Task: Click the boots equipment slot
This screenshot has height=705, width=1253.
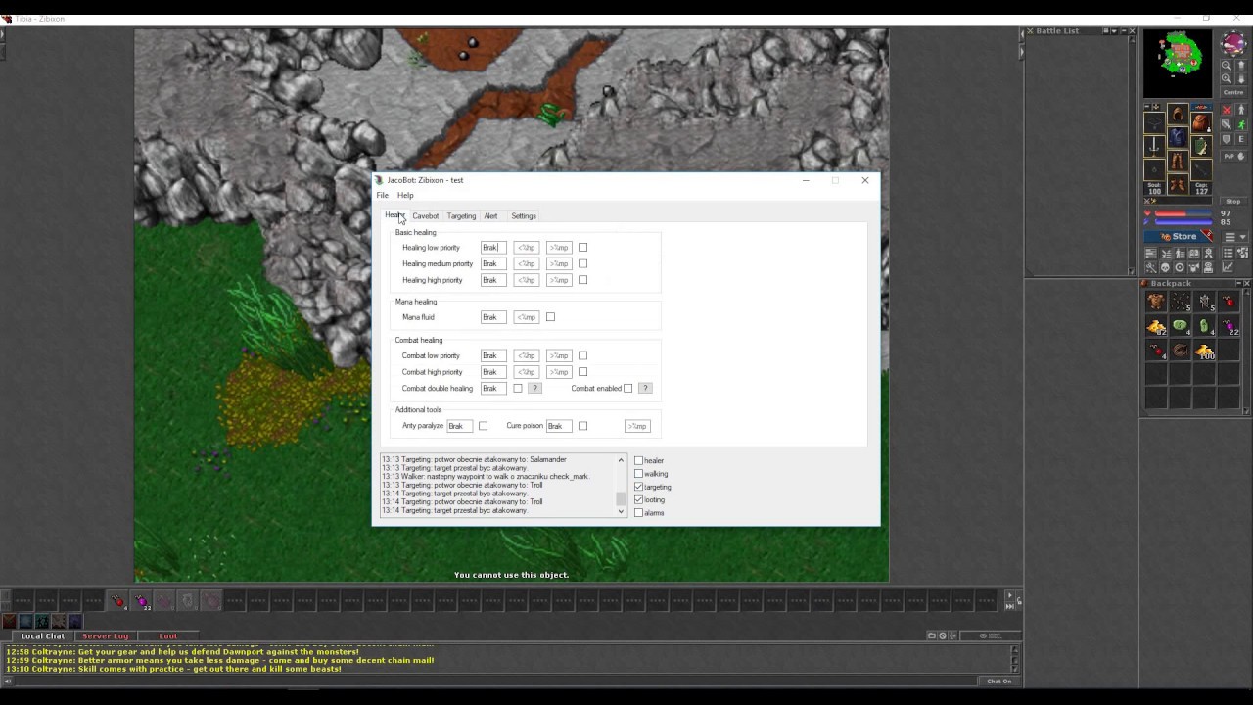Action: 1178,185
